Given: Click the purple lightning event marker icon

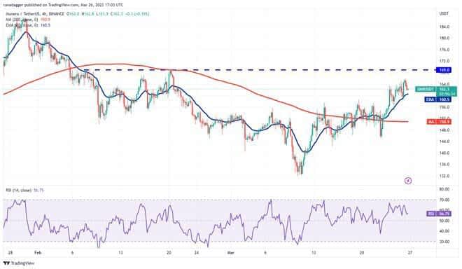Looking at the screenshot, I should tap(408, 181).
